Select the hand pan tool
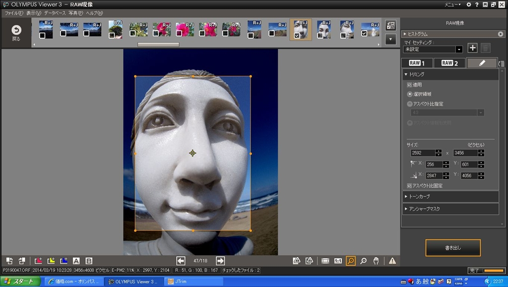This screenshot has width=508, height=287. click(377, 261)
